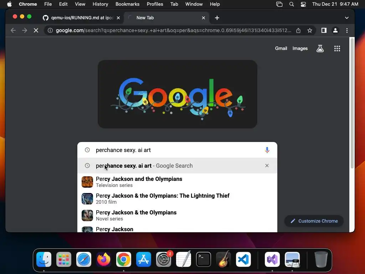The image size is (365, 274).
Task: Share this page icon
Action: point(298,30)
